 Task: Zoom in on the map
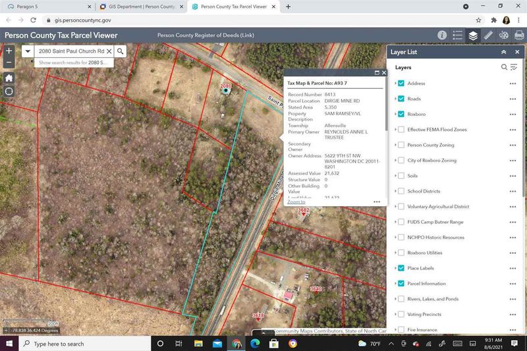pyautogui.click(x=9, y=51)
